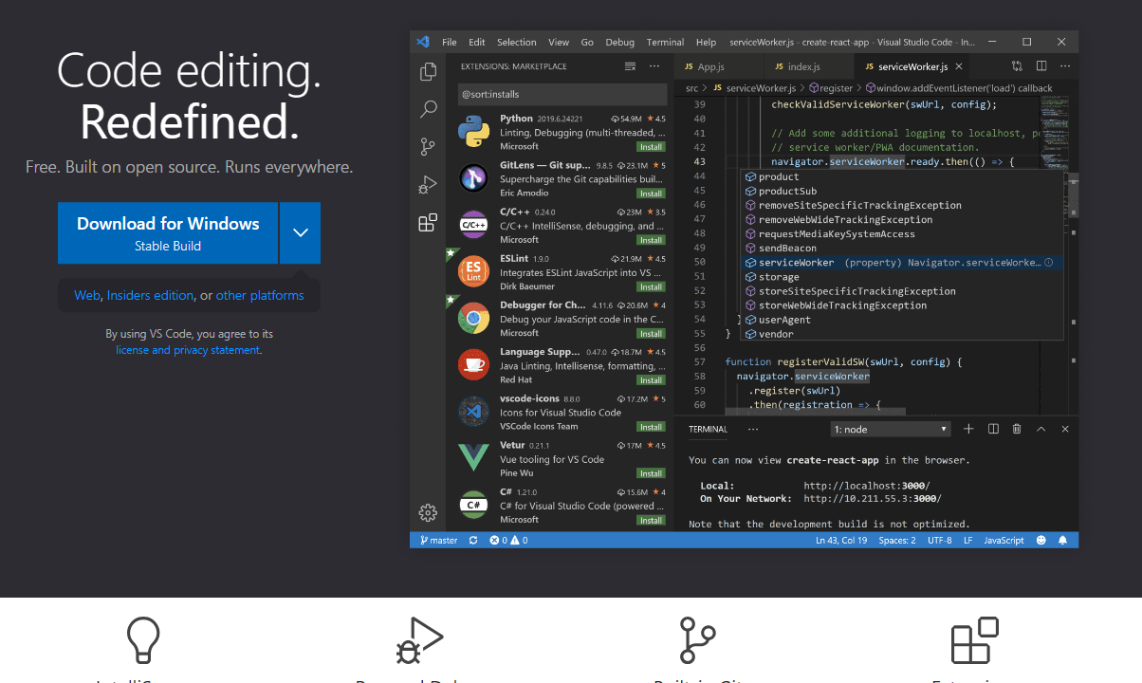Viewport: 1142px width, 683px height.
Task: Open the Search magnifier in activity bar
Action: point(428,109)
